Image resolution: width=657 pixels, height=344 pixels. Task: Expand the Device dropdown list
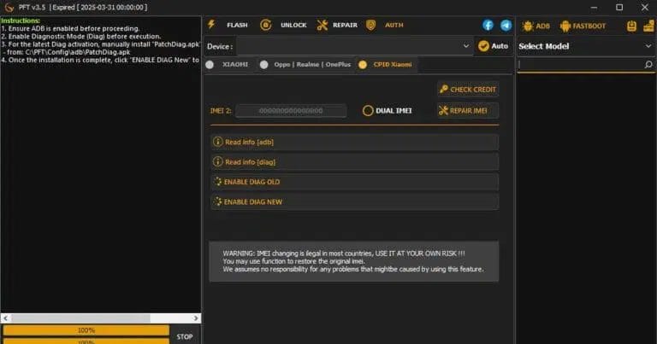466,46
